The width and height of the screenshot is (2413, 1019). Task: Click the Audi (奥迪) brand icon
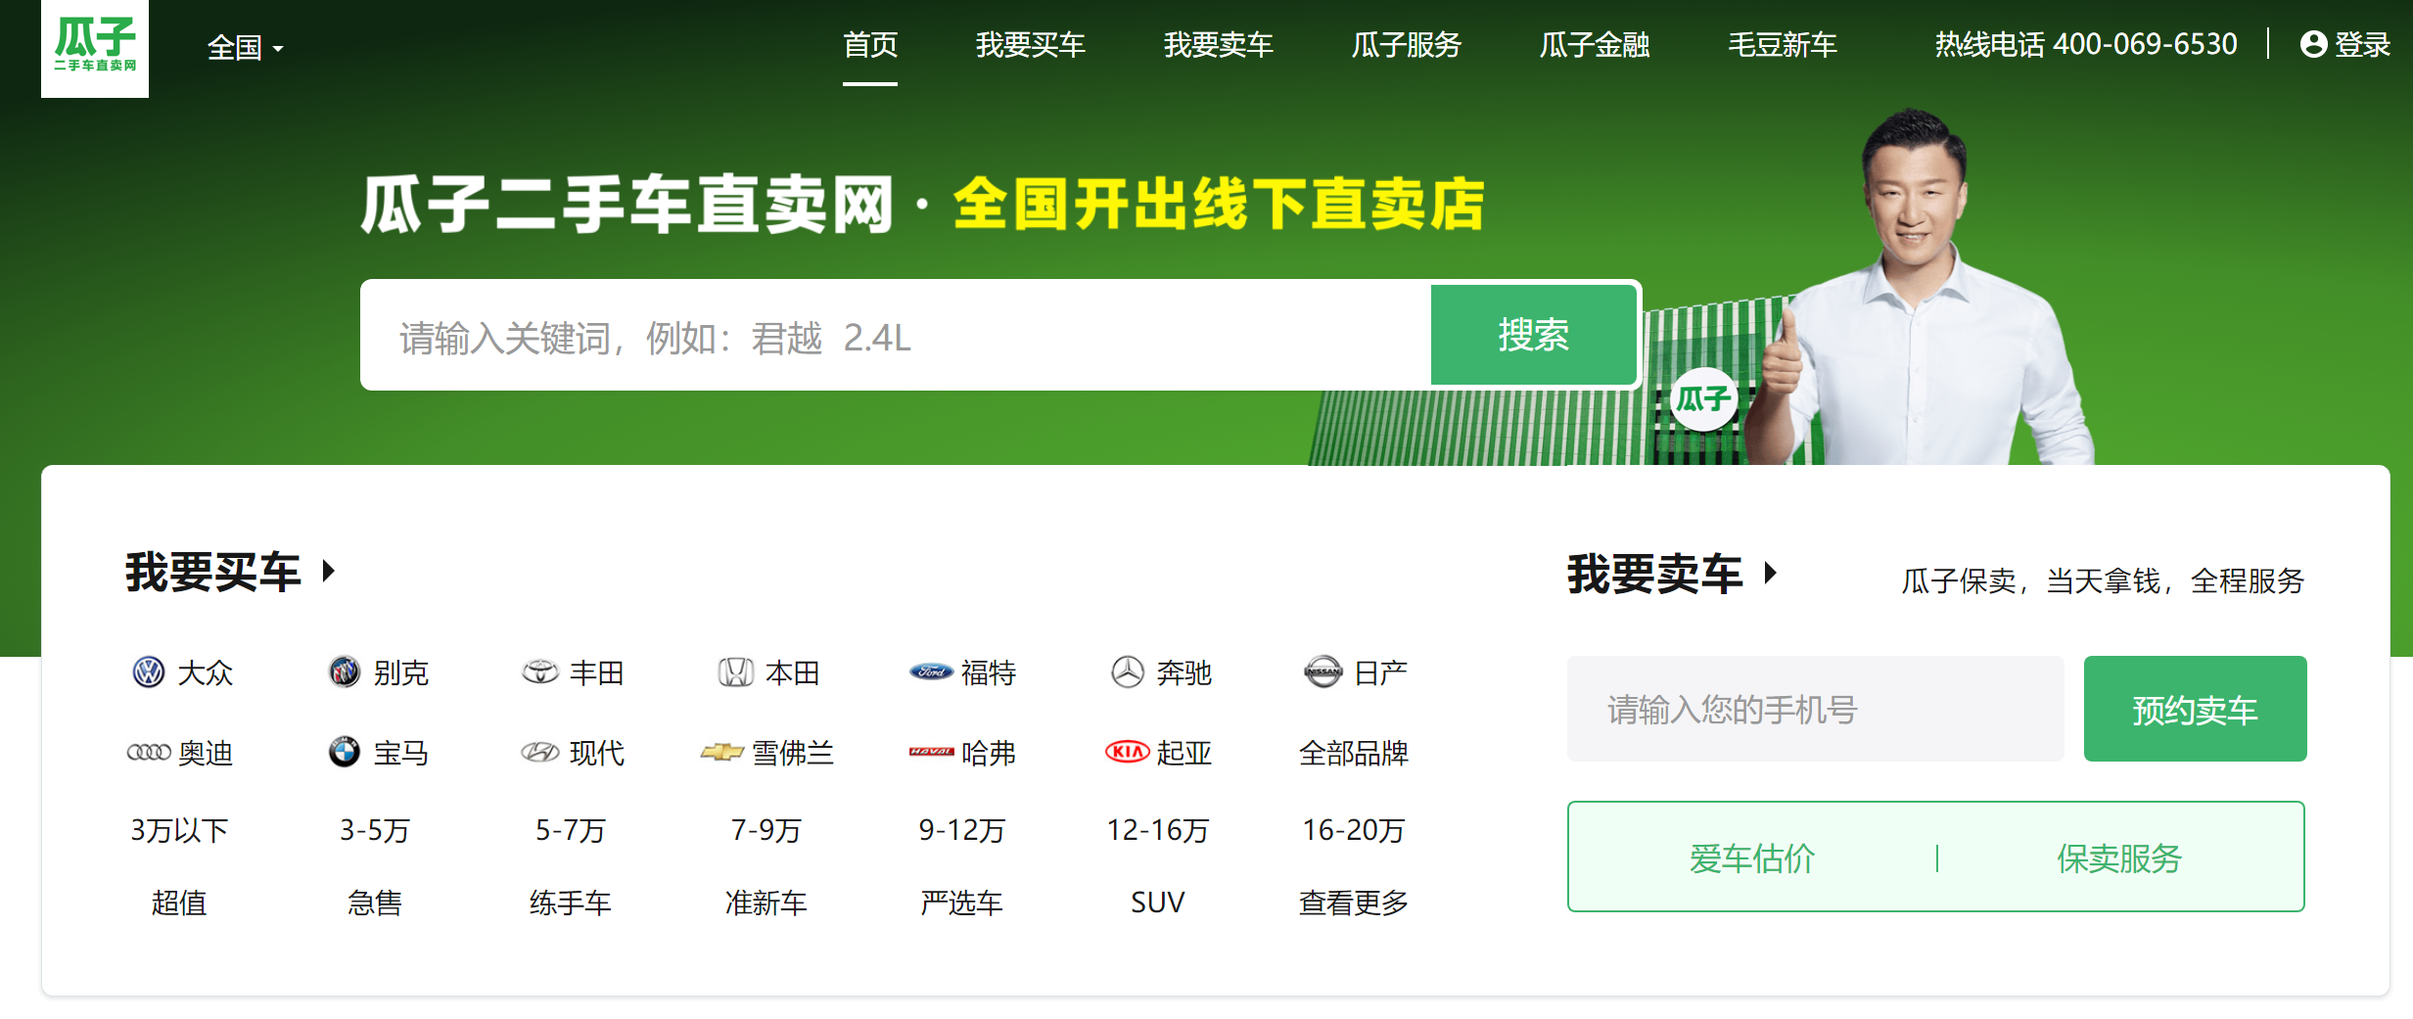pyautogui.click(x=148, y=753)
